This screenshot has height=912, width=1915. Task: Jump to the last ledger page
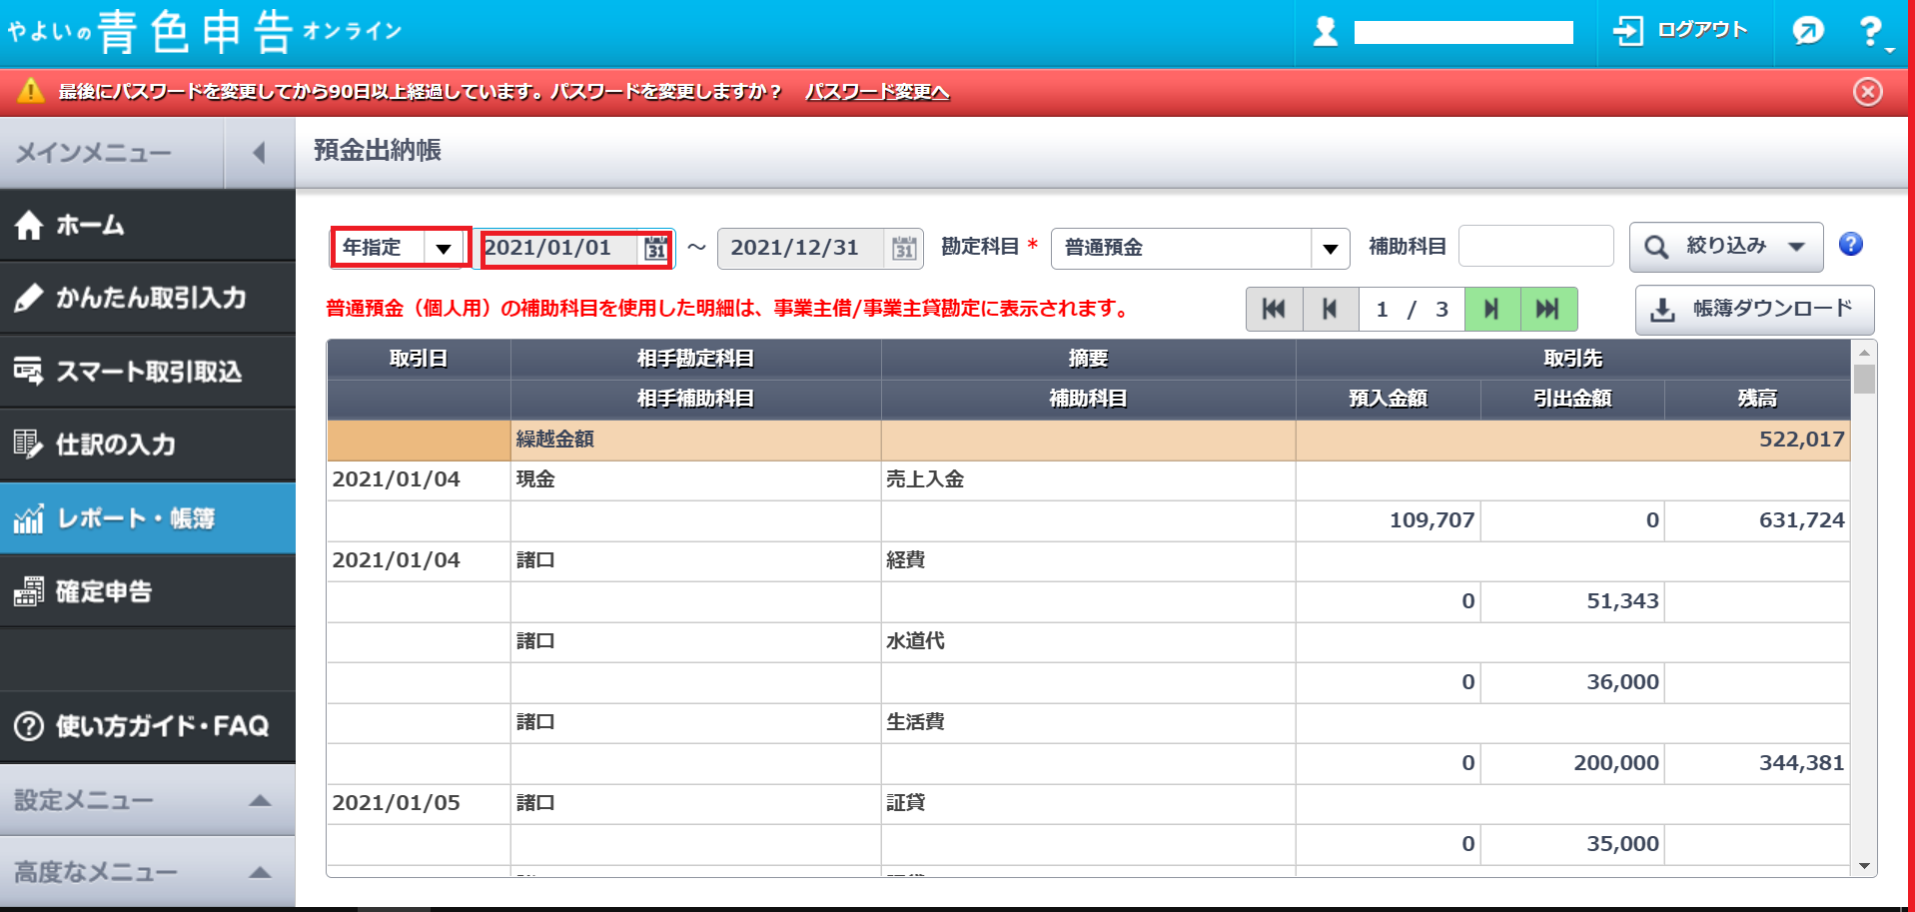pos(1548,310)
